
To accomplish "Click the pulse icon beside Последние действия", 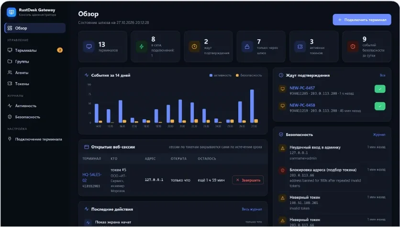I will (x=87, y=209).
